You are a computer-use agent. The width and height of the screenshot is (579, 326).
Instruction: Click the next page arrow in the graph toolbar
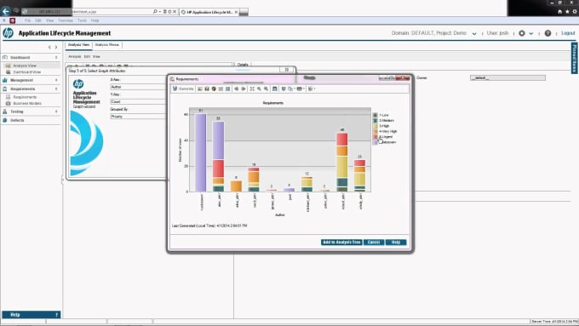click(244, 89)
